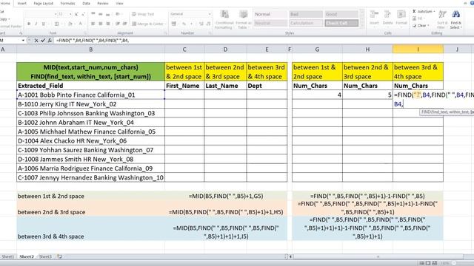The width and height of the screenshot is (474, 266).
Task: Open the Insert Function dialog
Action: pos(50,40)
